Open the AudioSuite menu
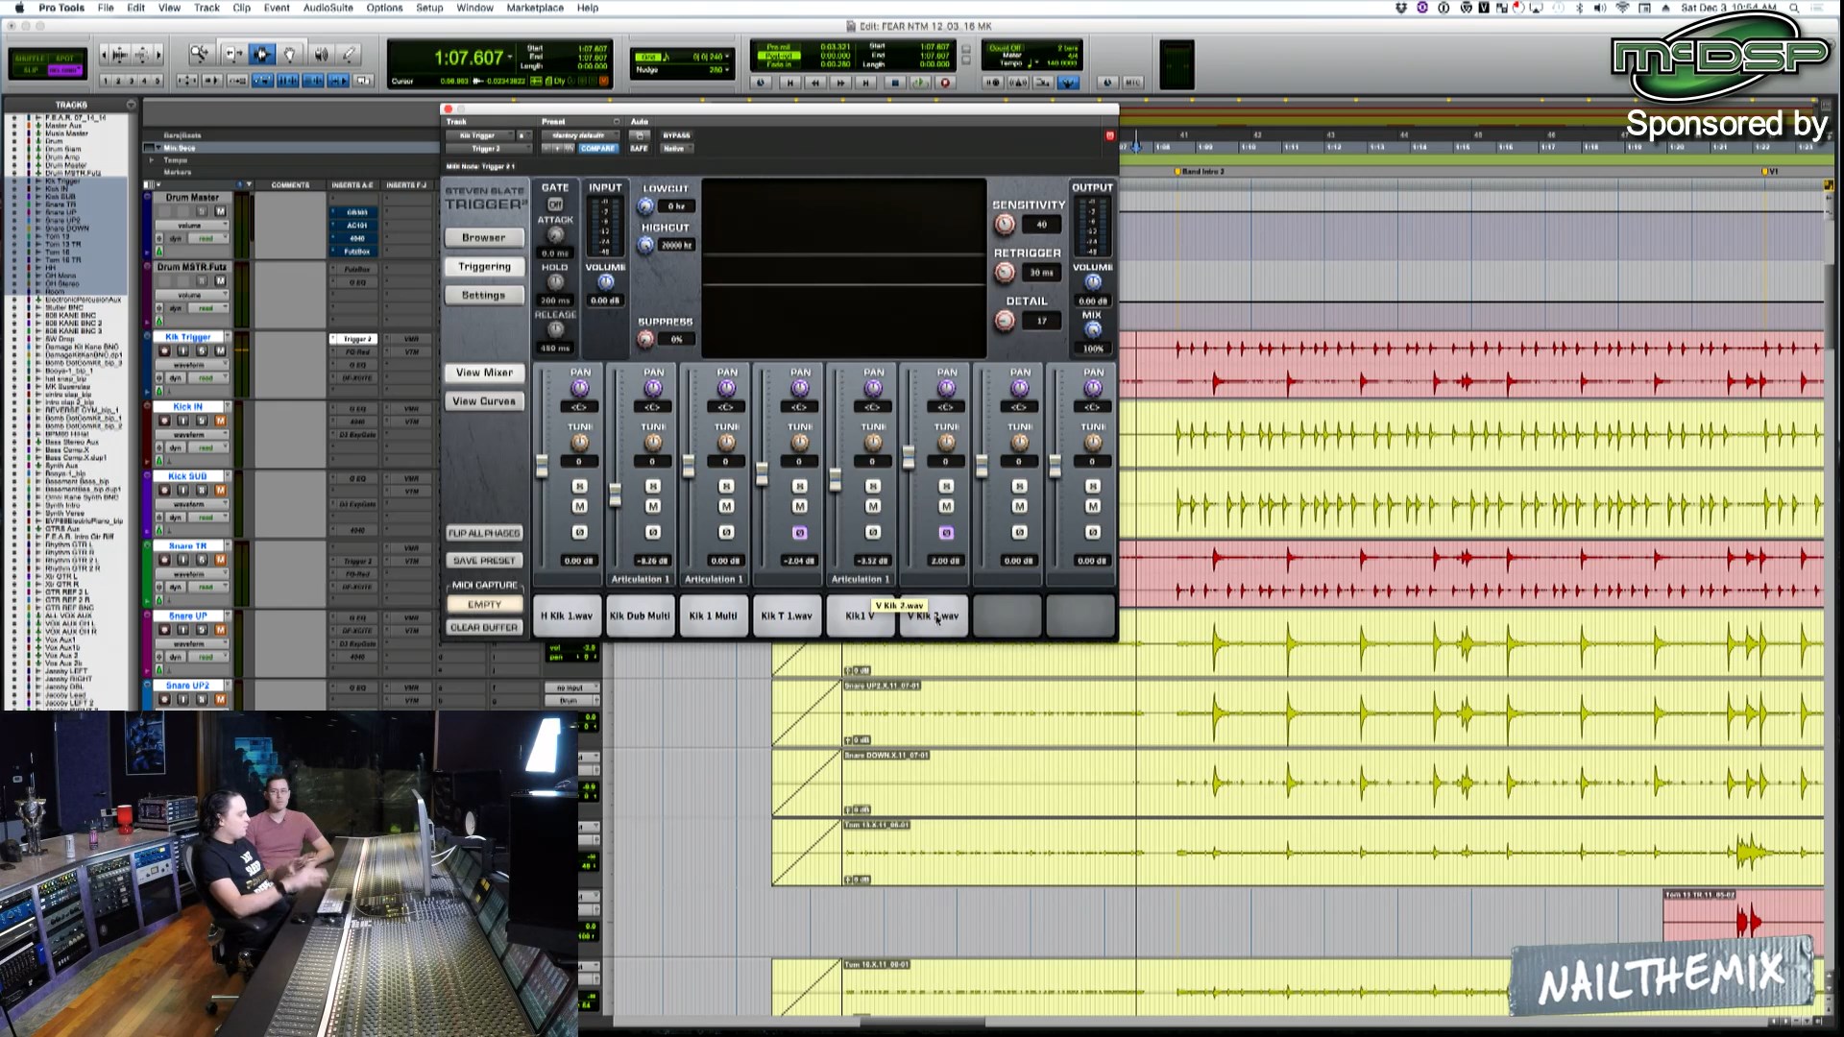The width and height of the screenshot is (1844, 1037). click(x=328, y=8)
